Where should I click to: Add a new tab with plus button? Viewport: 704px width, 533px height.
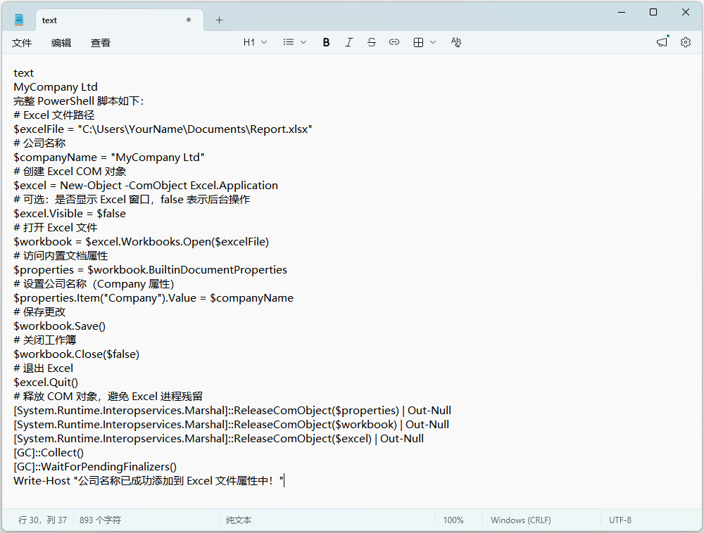(219, 20)
